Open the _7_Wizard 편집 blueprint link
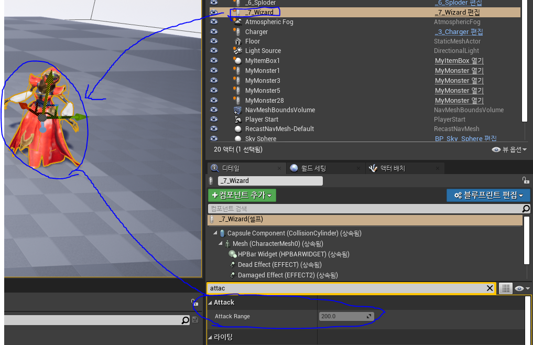 tap(457, 13)
